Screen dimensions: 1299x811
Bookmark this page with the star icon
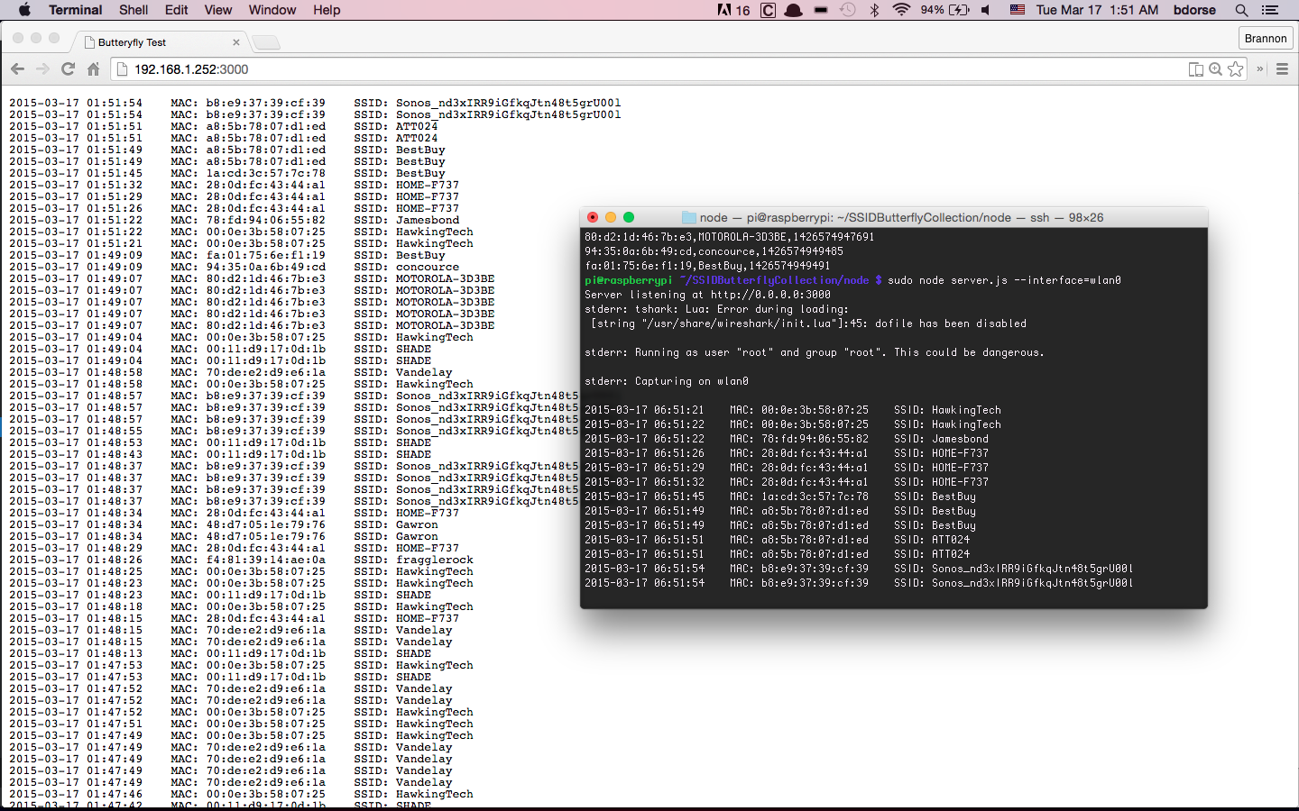(x=1236, y=69)
